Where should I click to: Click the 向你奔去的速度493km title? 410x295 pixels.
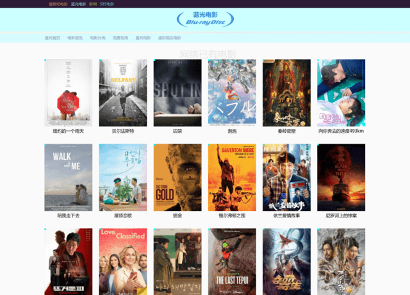341,131
